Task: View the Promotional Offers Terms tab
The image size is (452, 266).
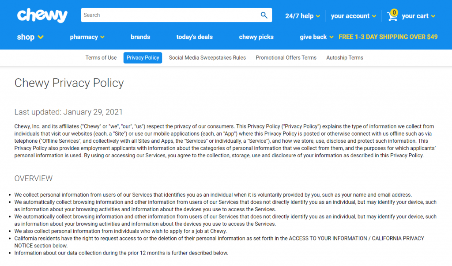Action: coord(286,58)
